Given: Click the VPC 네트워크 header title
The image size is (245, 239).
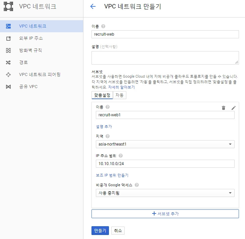Looking at the screenshot, I should [x=38, y=6].
